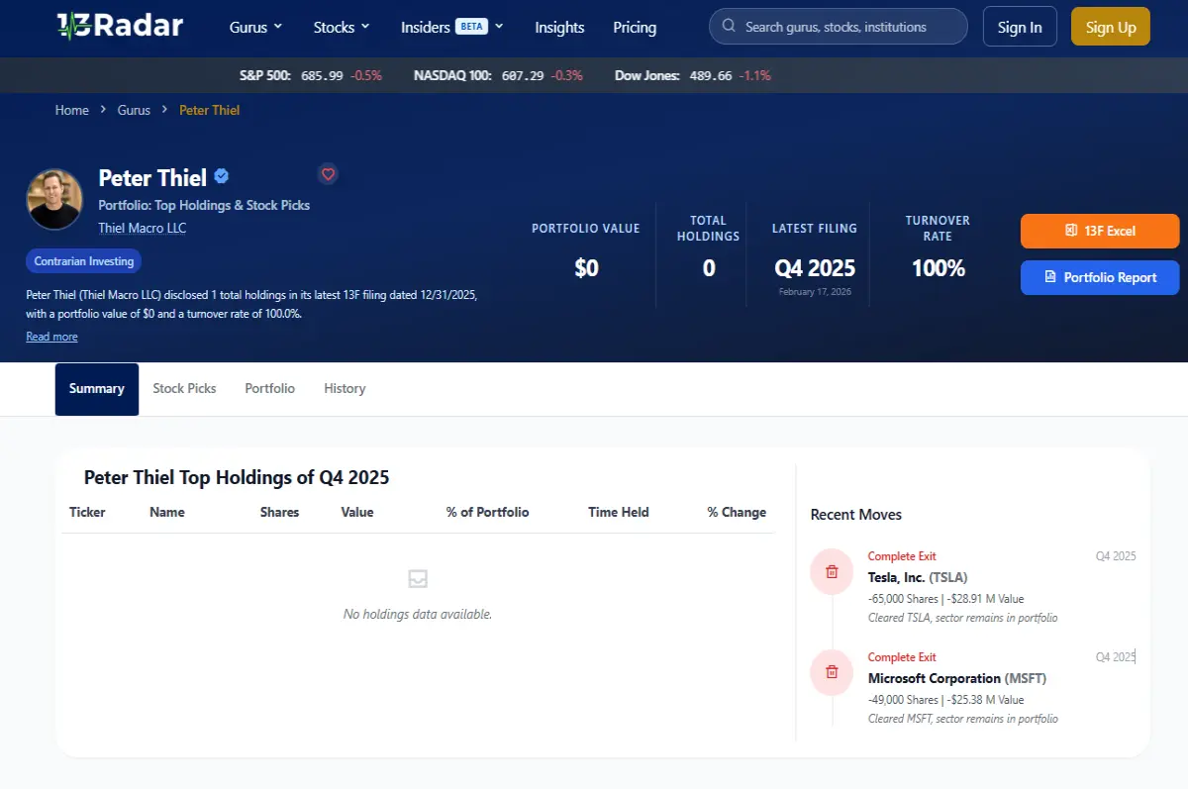
Task: Click the $0 portfolio value
Action: coord(586,268)
